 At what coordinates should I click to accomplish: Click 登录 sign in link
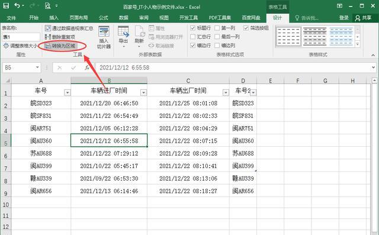[x=343, y=18]
